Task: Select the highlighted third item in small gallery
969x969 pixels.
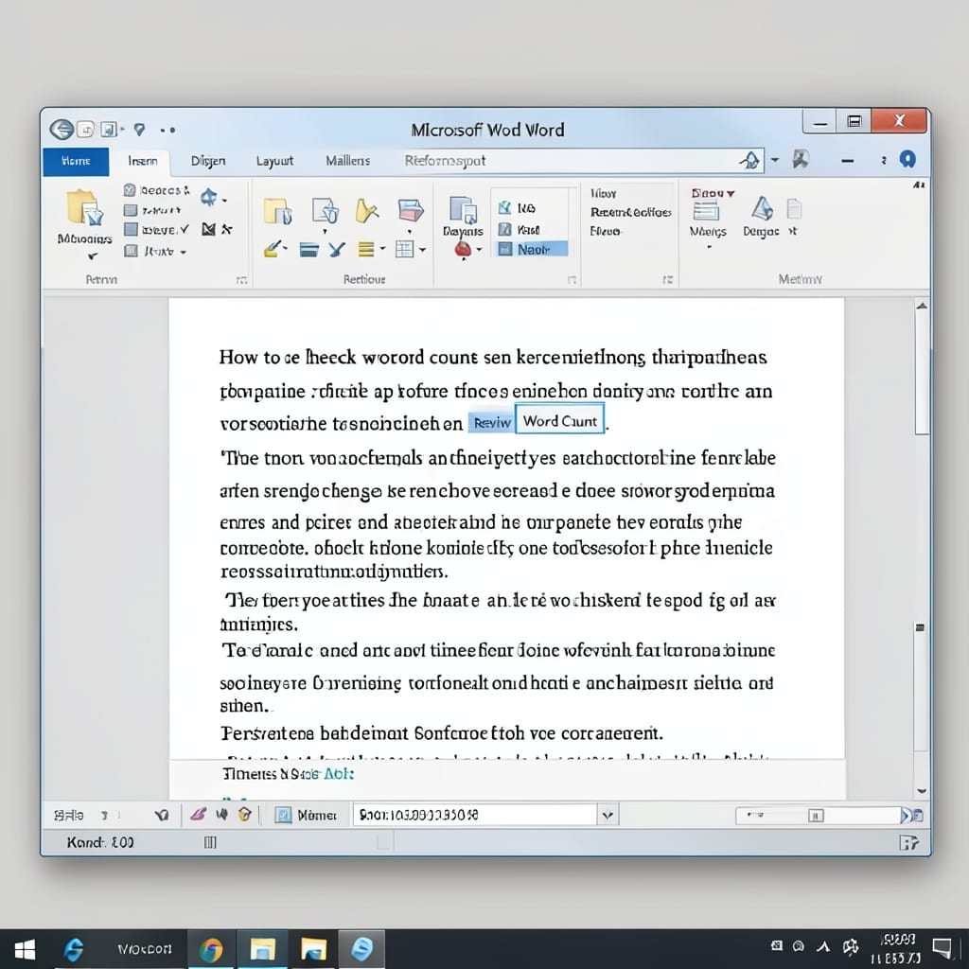Action: click(x=532, y=249)
